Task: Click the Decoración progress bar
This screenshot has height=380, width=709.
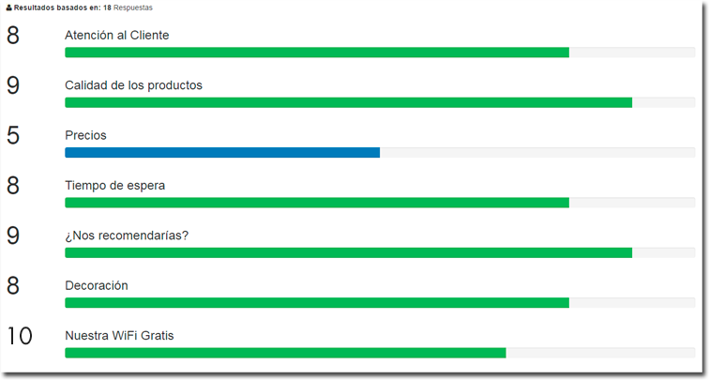Action: 317,302
